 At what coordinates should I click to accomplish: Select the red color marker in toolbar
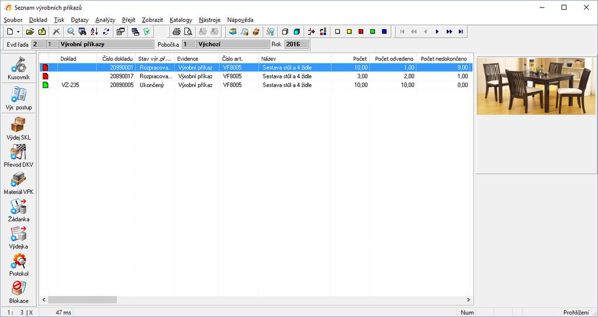(x=361, y=32)
